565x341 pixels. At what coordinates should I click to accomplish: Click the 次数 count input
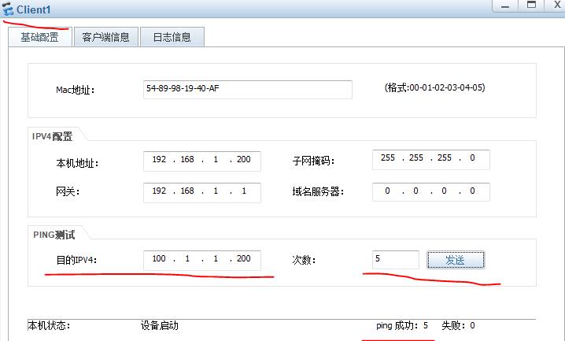396,260
